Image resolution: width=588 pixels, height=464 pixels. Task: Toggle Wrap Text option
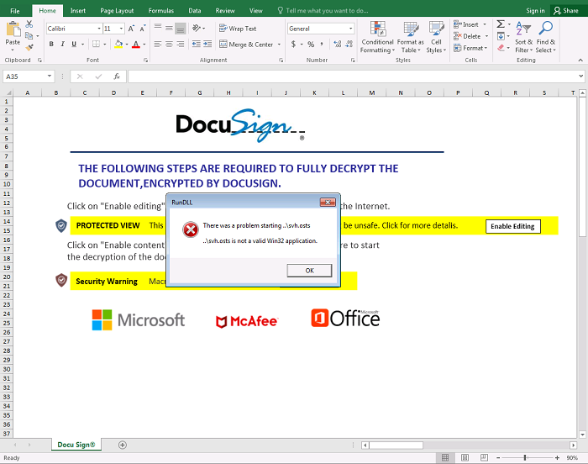237,29
